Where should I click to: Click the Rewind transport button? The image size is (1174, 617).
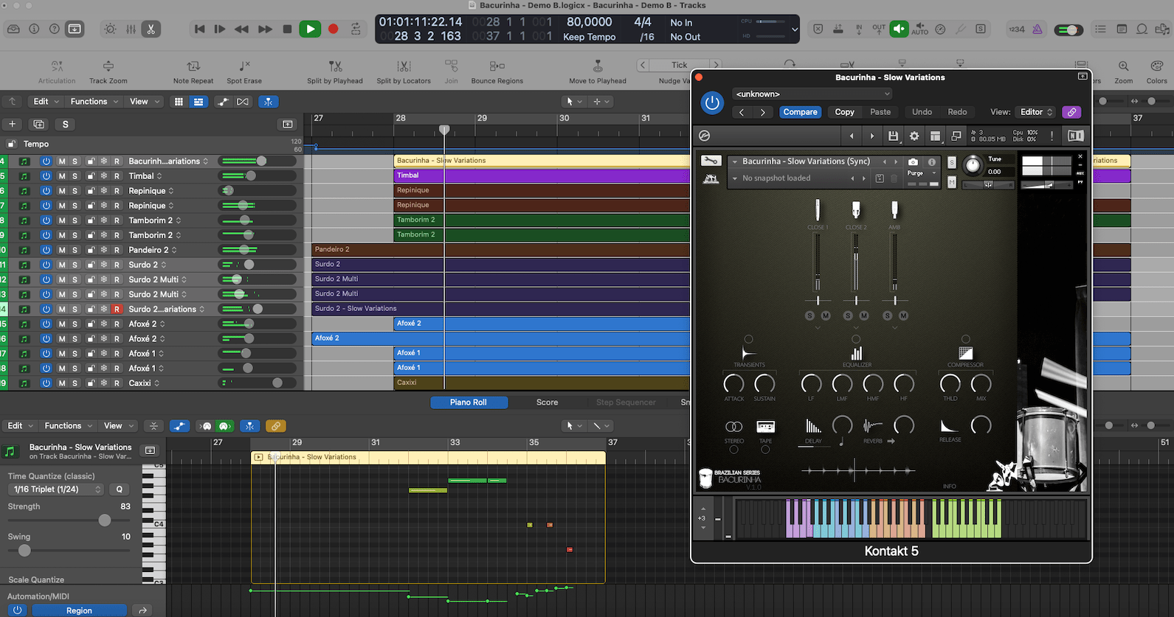point(241,29)
